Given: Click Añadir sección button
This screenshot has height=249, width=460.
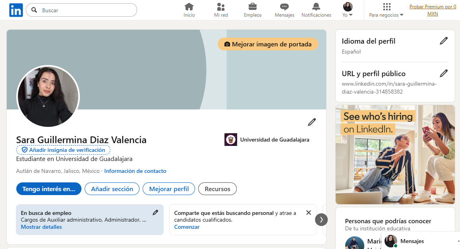Looking at the screenshot, I should tap(112, 189).
